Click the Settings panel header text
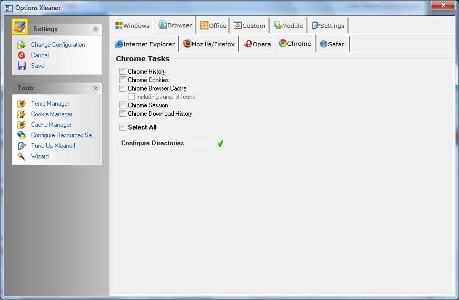 click(x=45, y=29)
